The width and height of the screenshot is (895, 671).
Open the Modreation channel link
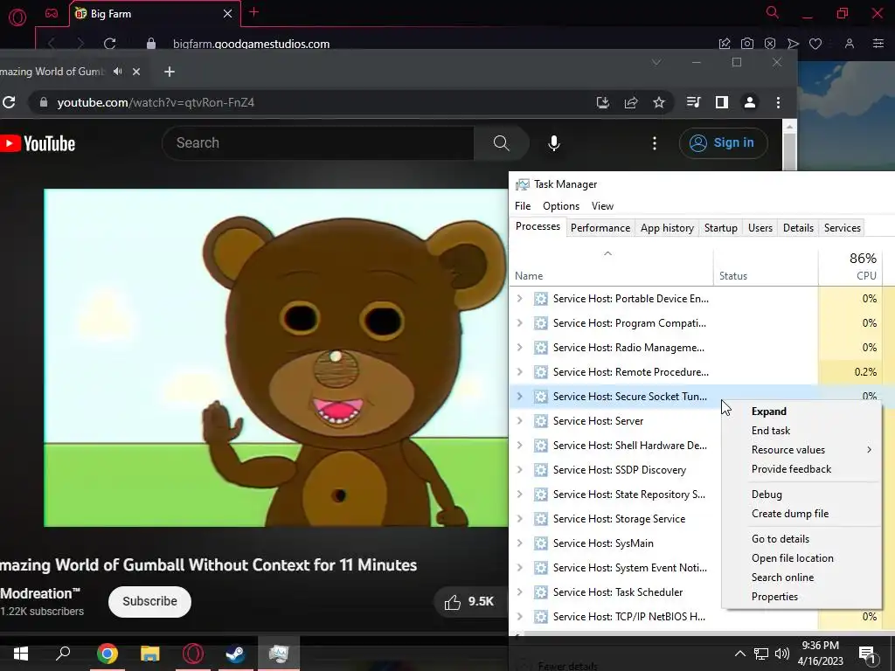(x=40, y=593)
